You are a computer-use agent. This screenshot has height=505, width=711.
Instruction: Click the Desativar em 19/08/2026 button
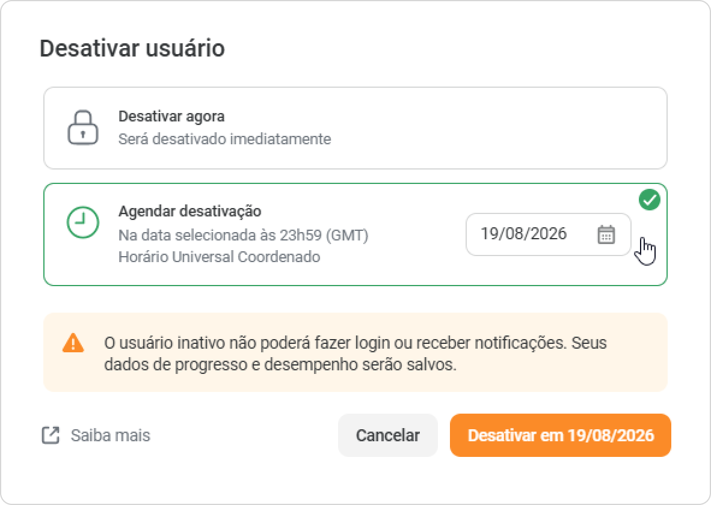coord(561,435)
